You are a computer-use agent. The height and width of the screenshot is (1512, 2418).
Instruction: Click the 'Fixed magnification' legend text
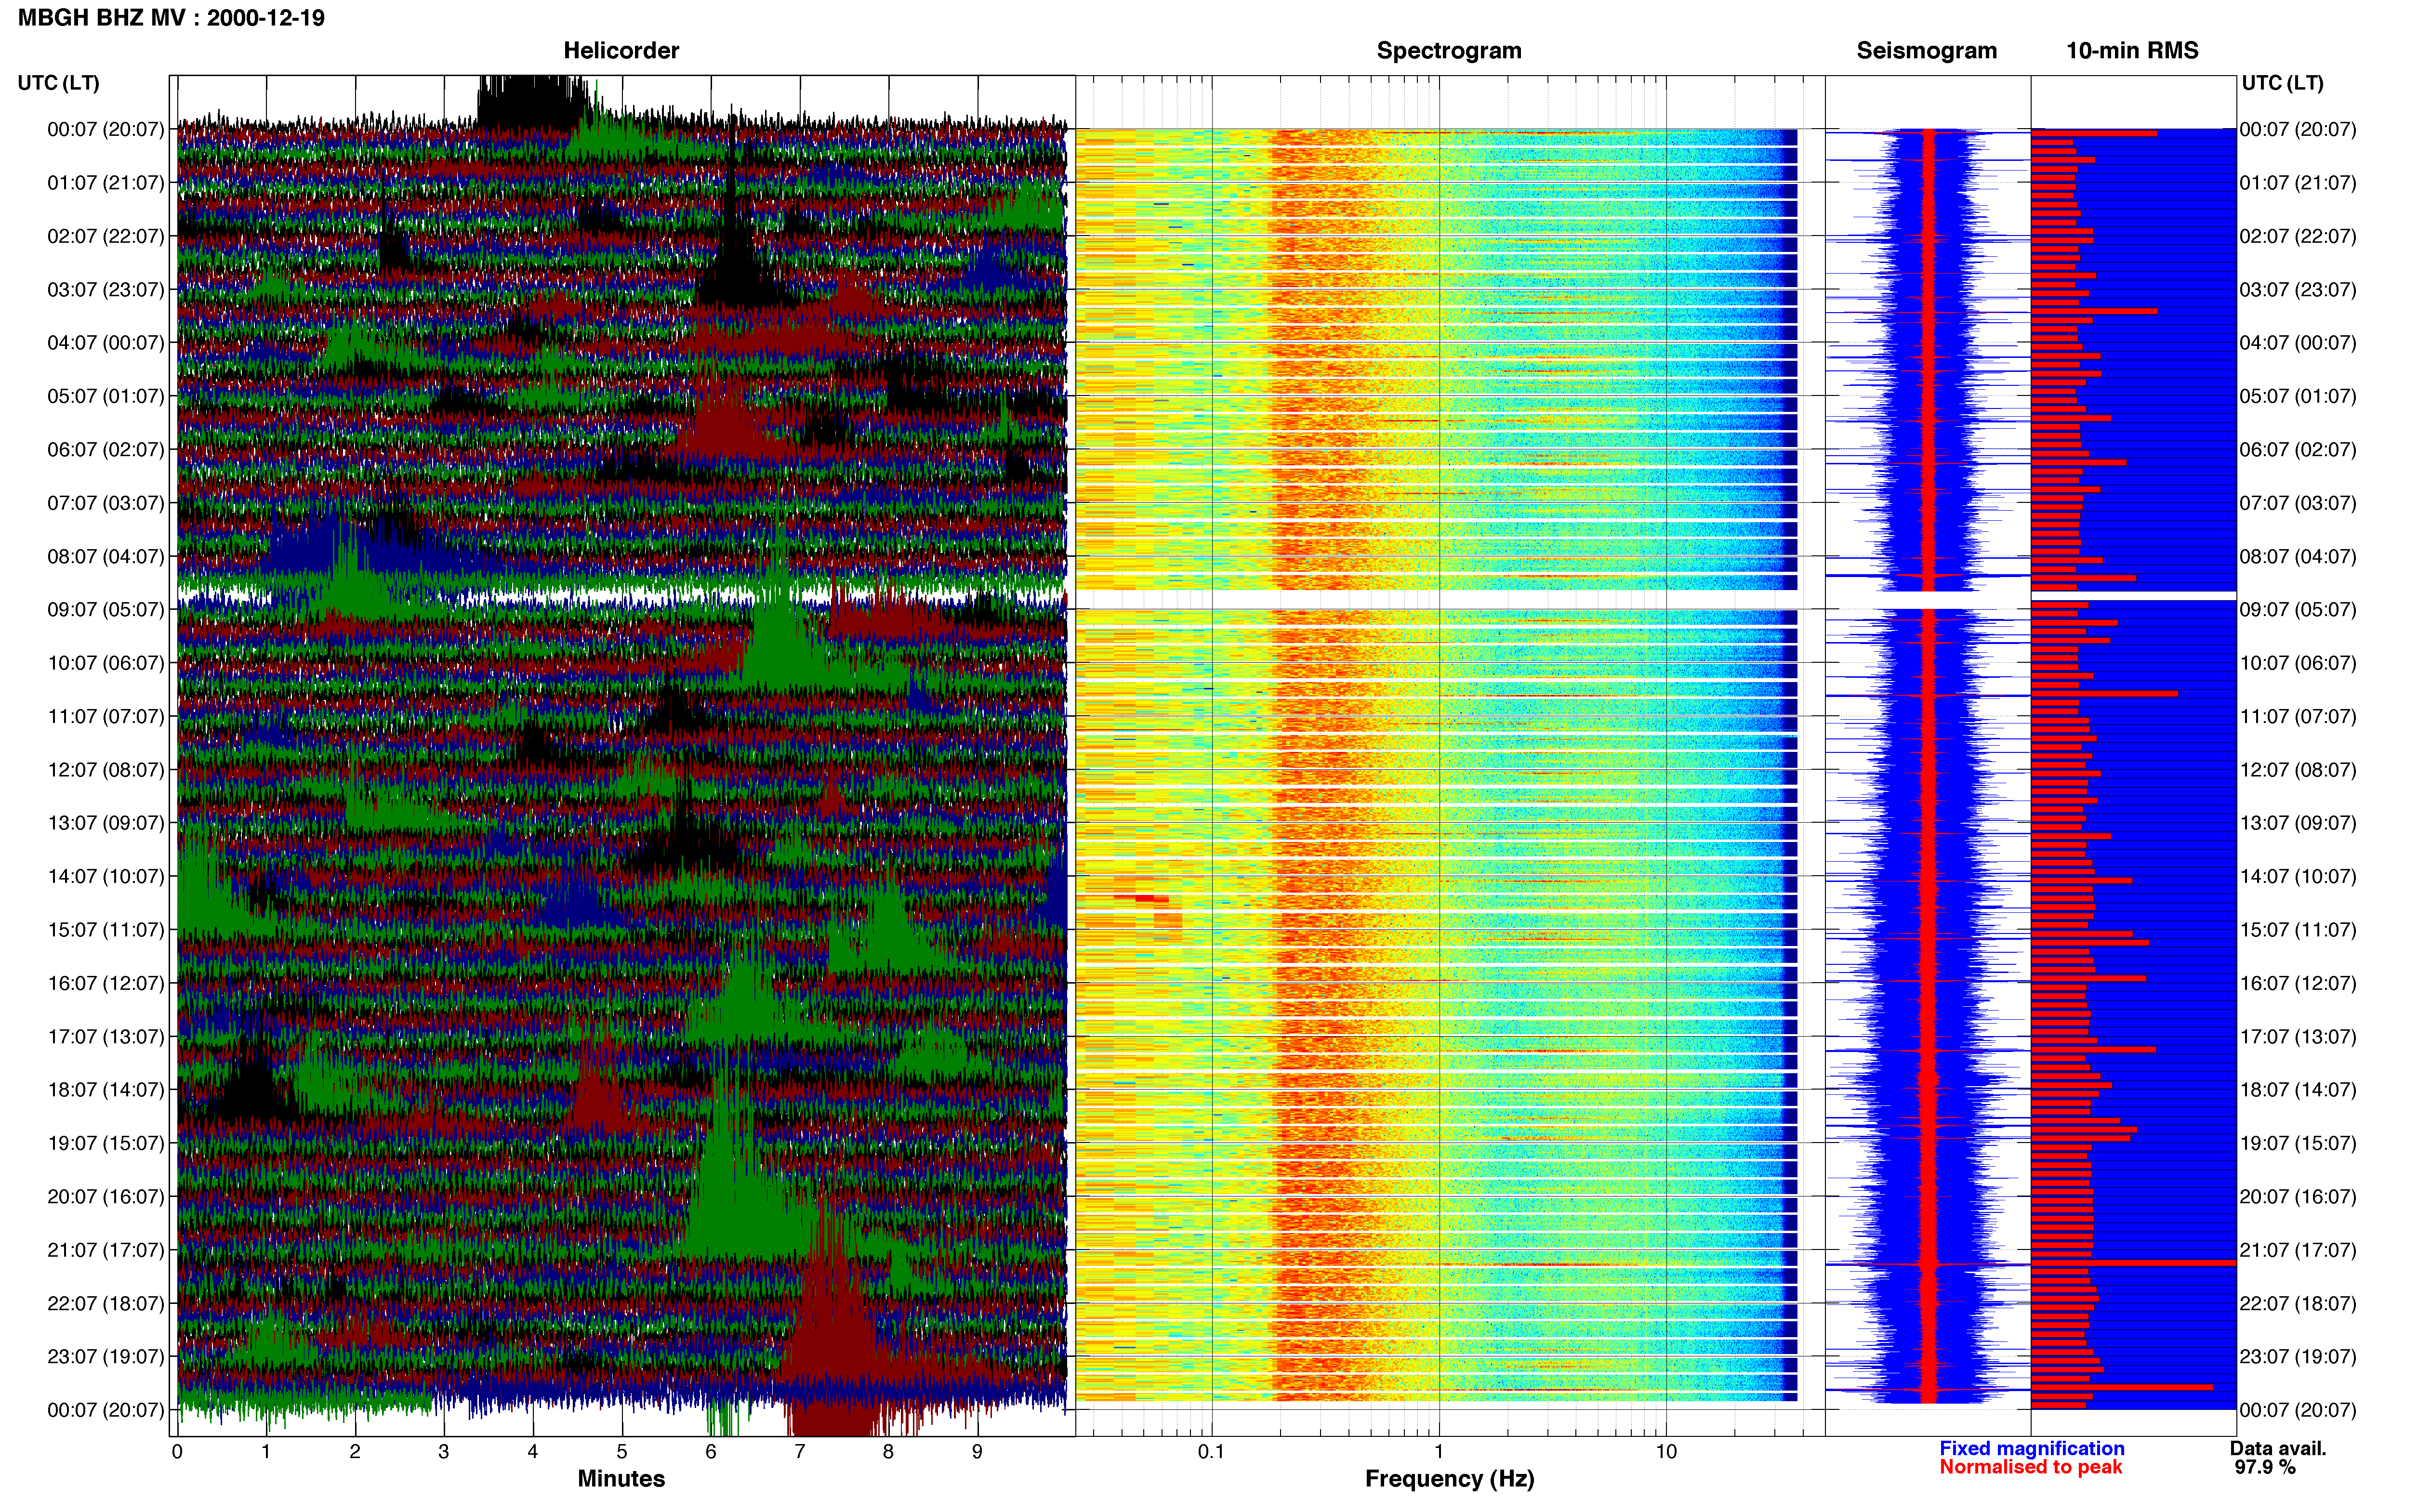point(2031,1449)
